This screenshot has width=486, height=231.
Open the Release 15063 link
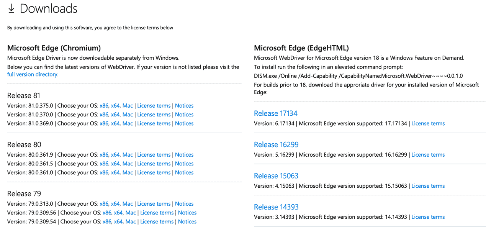coord(276,176)
